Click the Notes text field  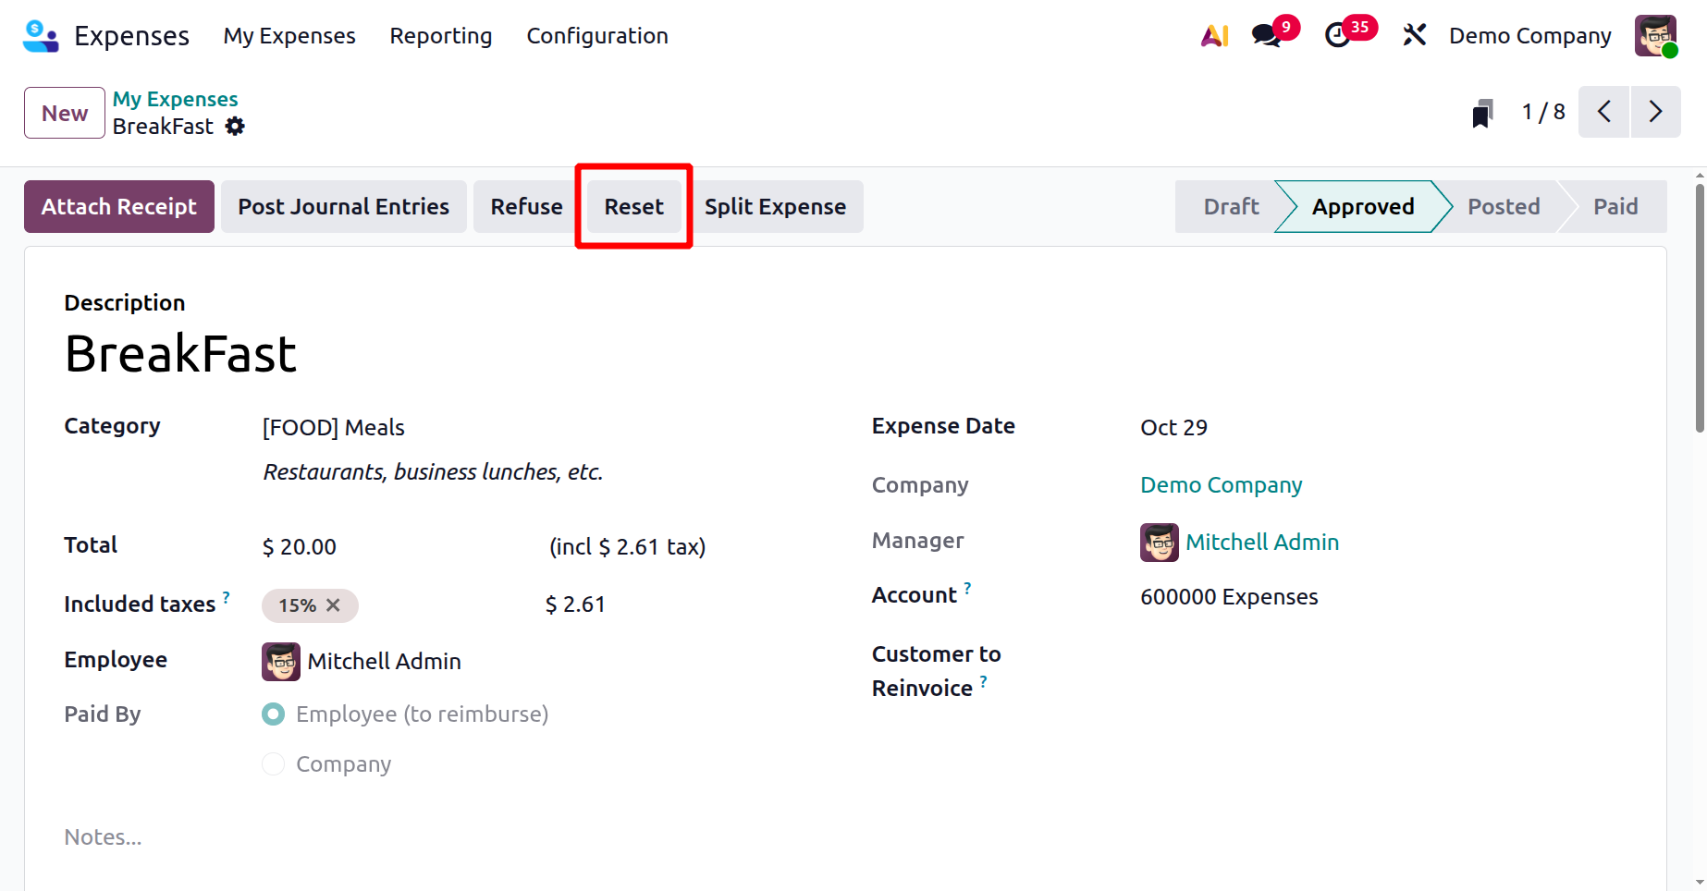[x=370, y=837]
